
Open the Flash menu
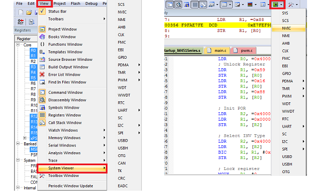(75, 4)
